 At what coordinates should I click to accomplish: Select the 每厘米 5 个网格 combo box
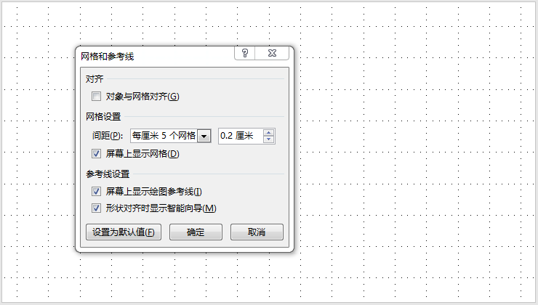(x=171, y=136)
